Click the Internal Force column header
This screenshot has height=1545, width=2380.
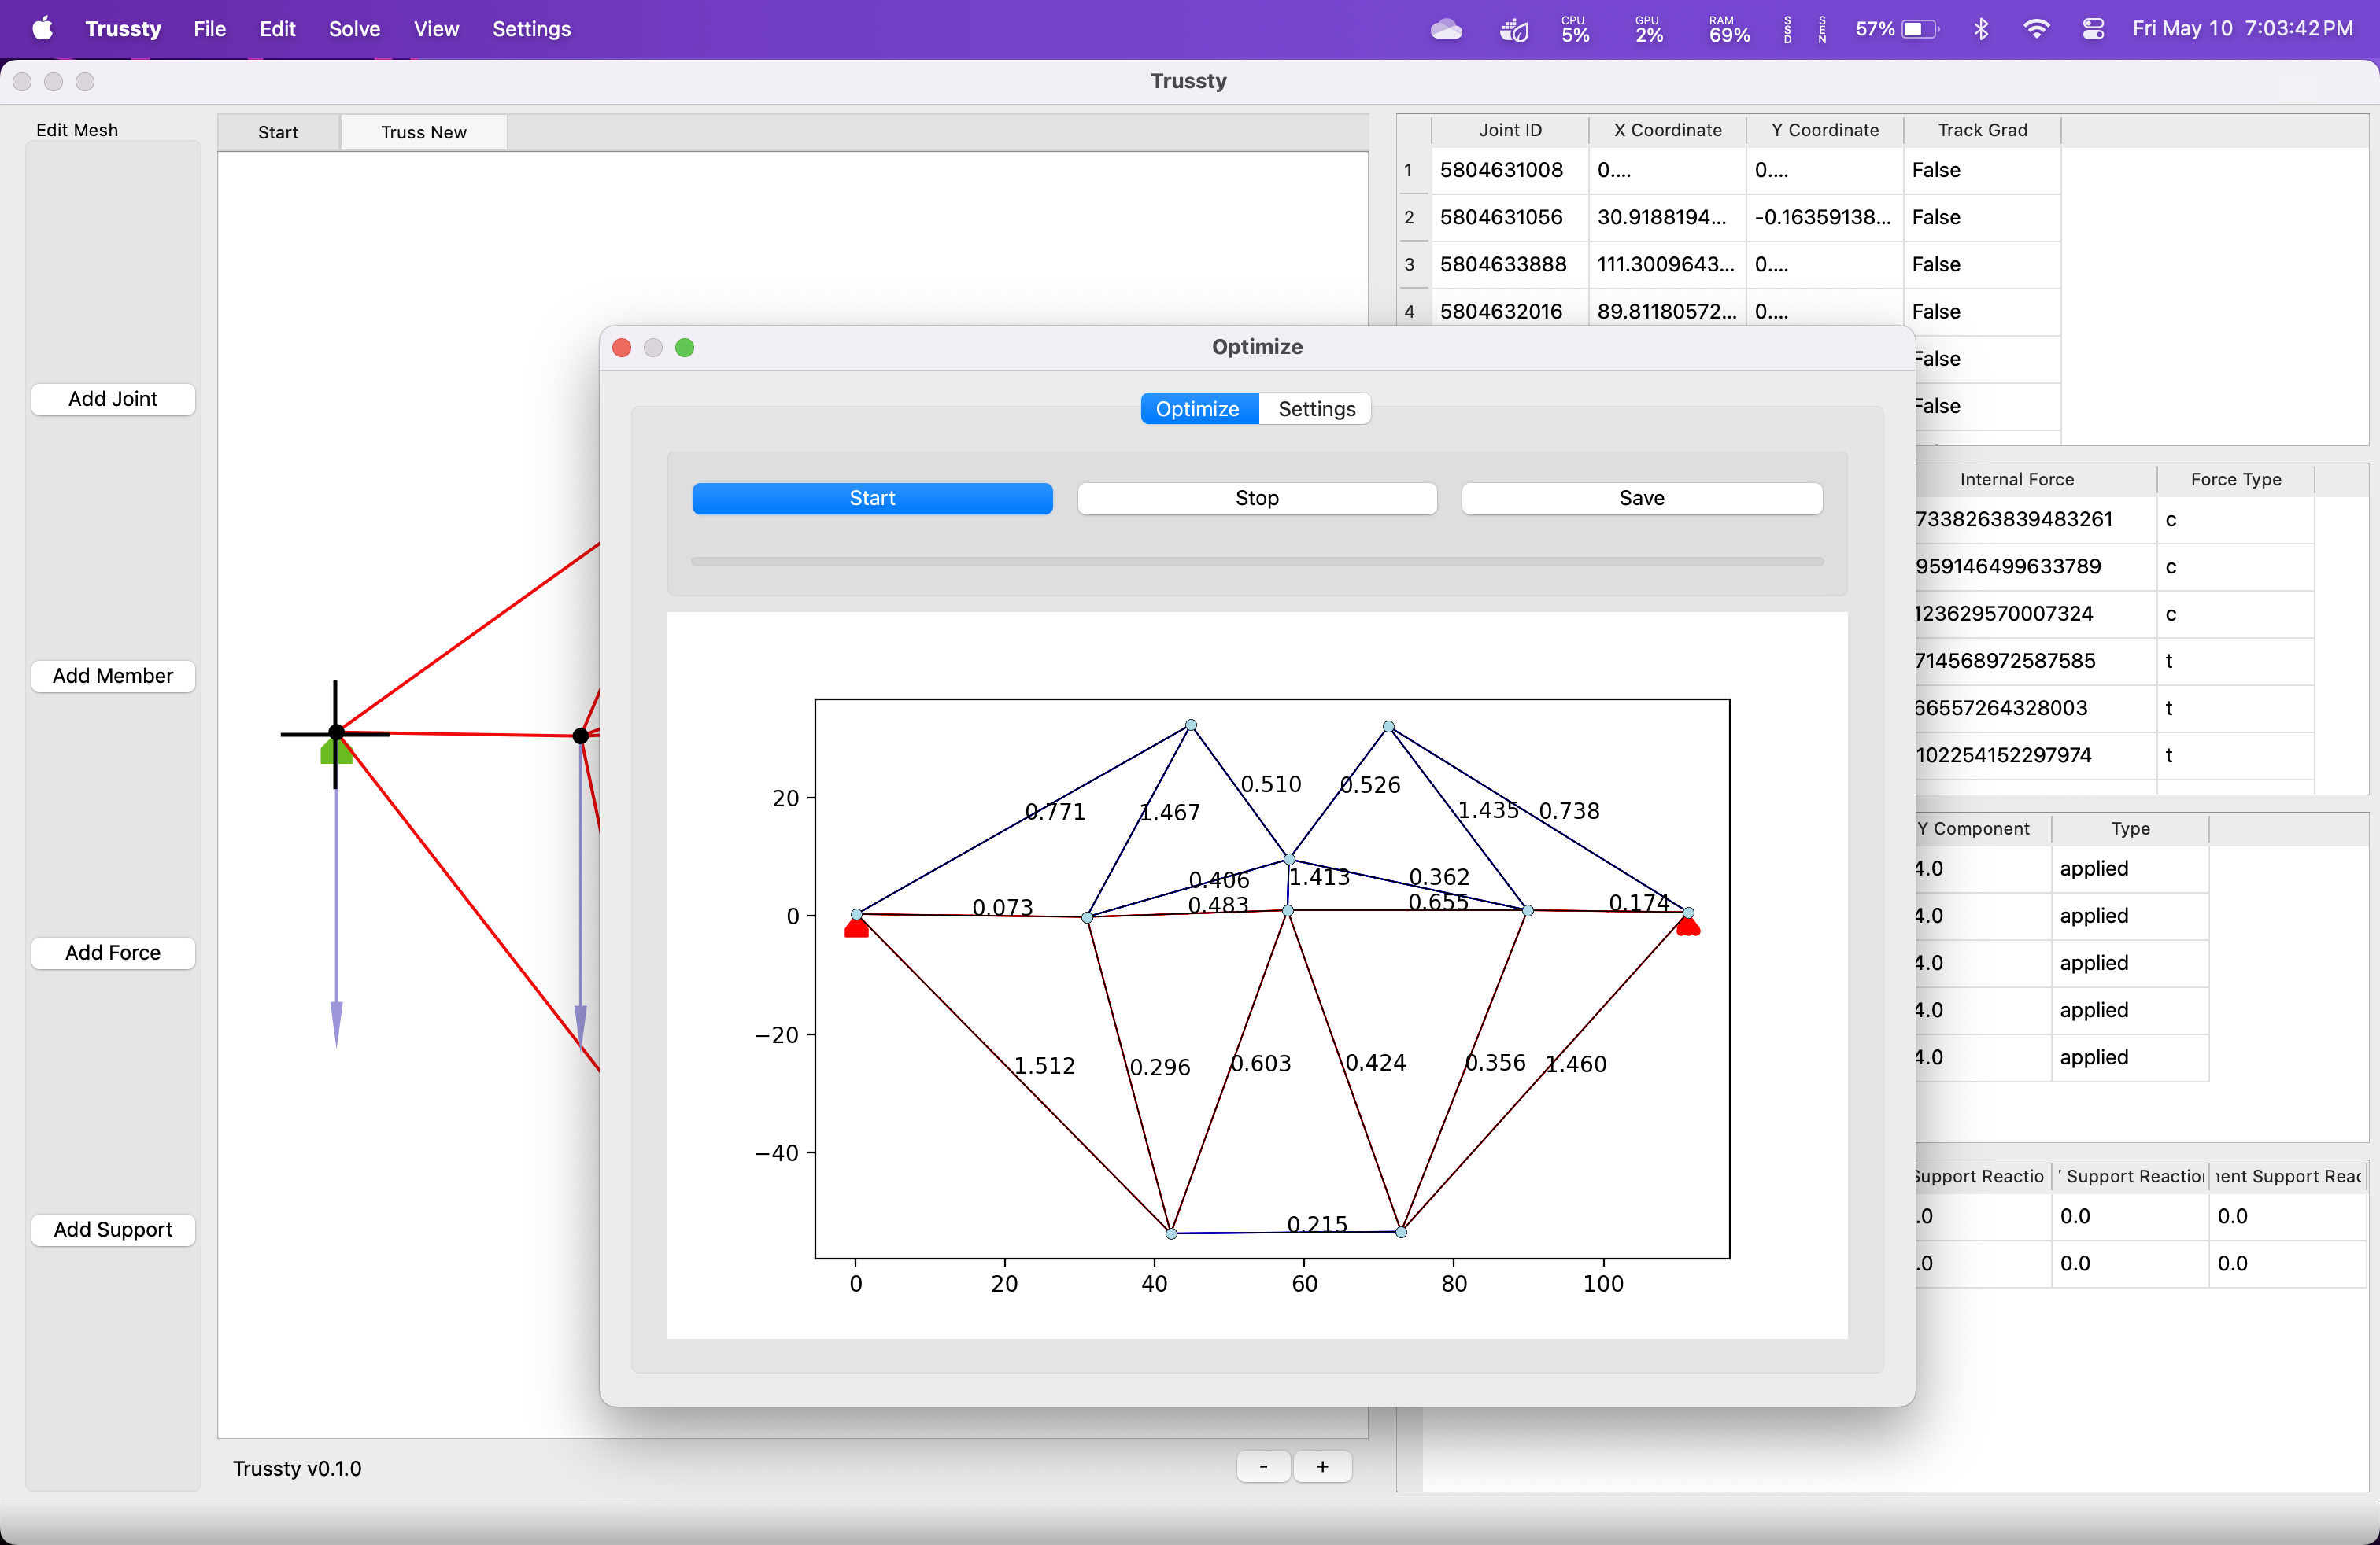click(x=2017, y=480)
